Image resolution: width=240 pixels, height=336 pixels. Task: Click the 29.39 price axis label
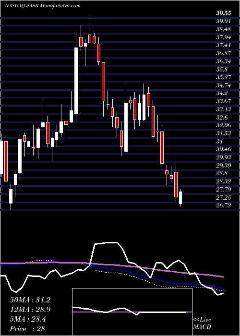[224, 165]
